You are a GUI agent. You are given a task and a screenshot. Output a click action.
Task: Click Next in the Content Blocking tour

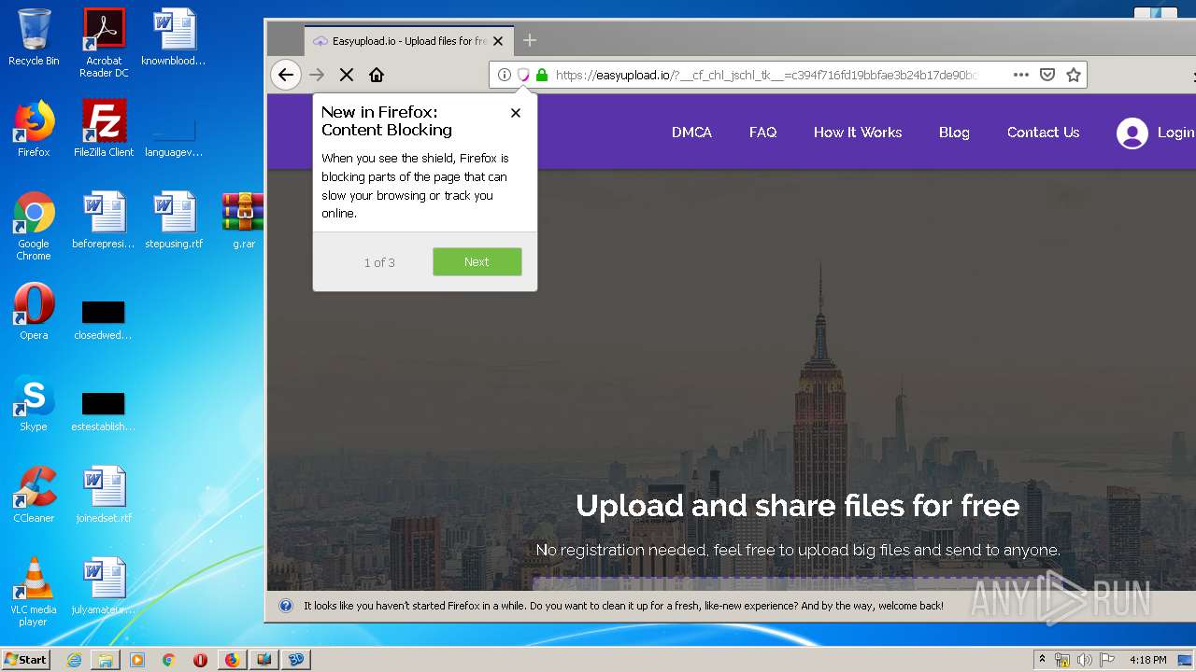477,262
